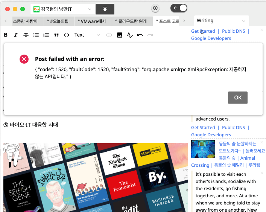Insert a block quote
Viewport: 266px width, 212px height.
[x=56, y=35]
